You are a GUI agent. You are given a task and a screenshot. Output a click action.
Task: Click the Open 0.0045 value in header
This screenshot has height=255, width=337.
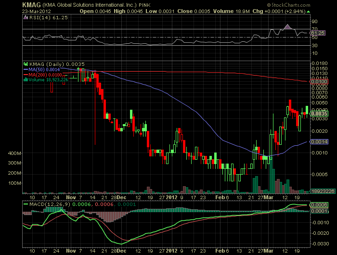coord(95,12)
